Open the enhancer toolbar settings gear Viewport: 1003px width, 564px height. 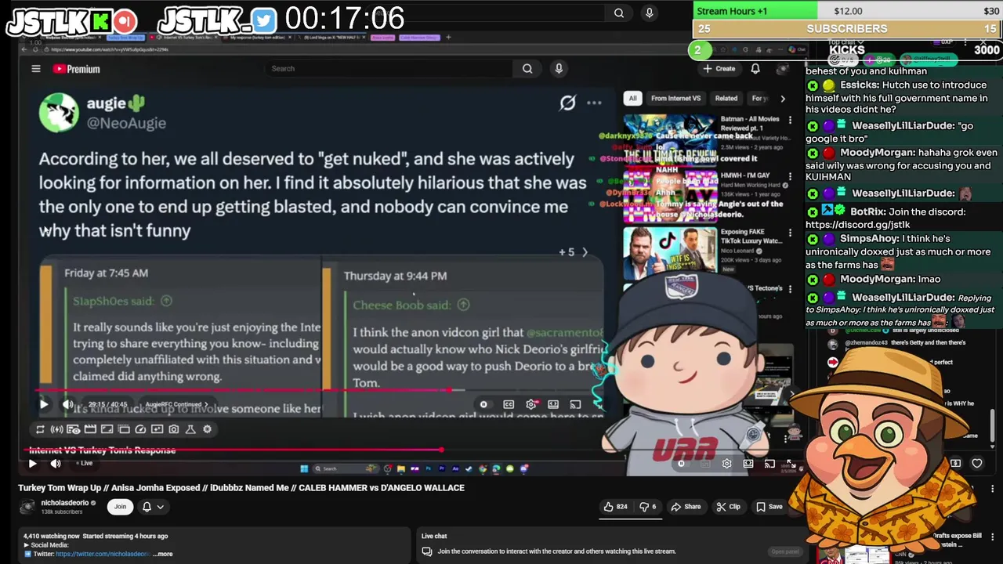click(x=207, y=429)
